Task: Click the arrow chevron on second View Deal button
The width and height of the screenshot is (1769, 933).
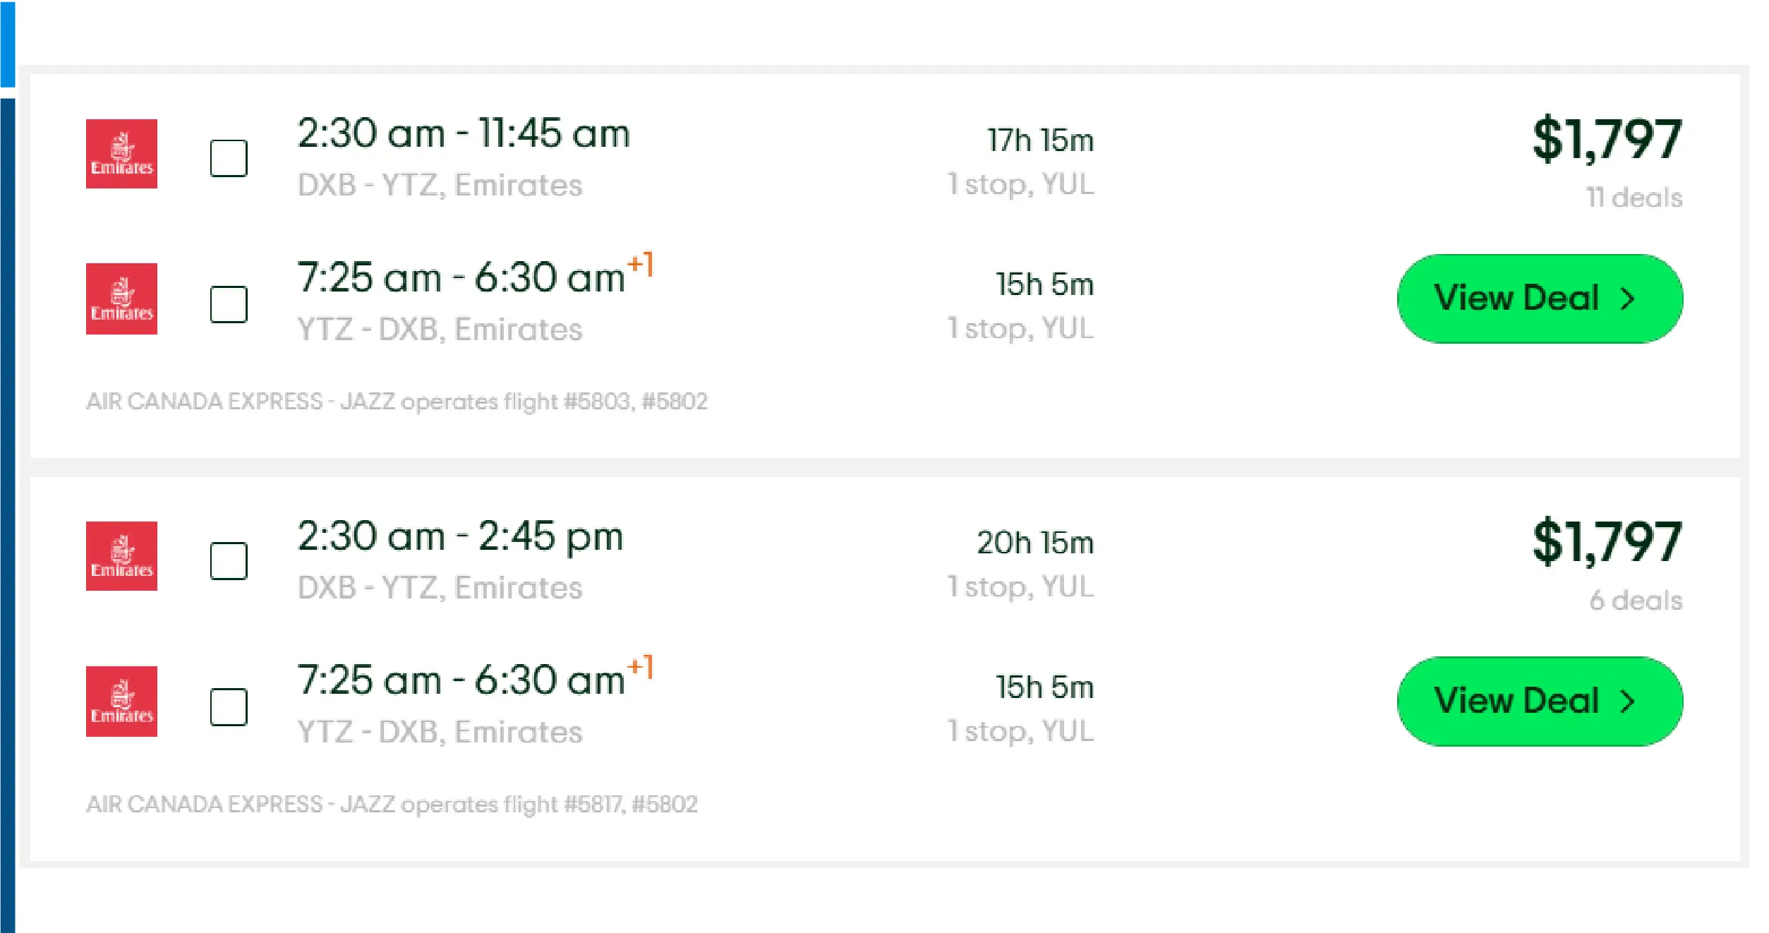Action: tap(1629, 702)
